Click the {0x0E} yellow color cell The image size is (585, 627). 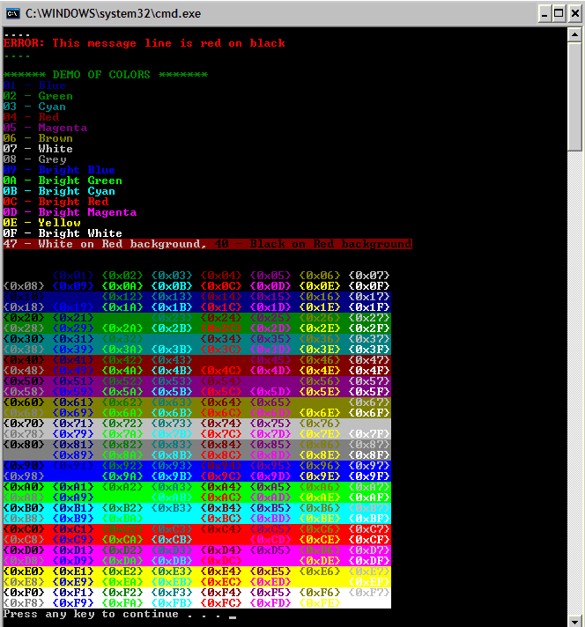[320, 285]
